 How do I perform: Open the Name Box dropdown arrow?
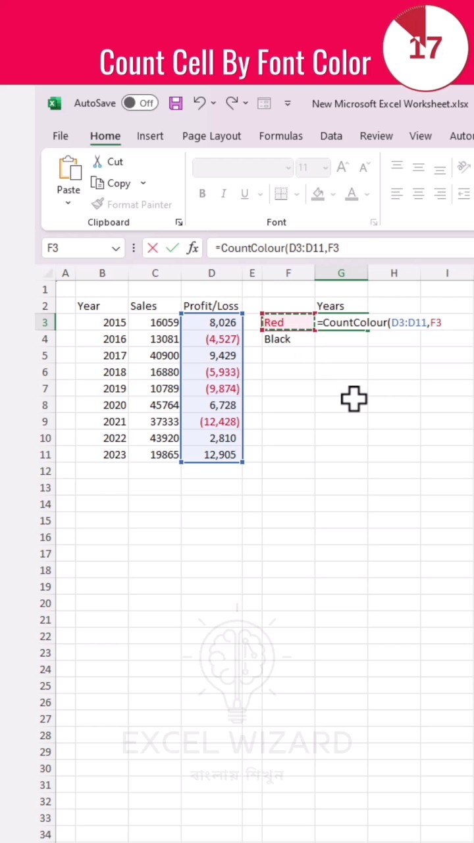(116, 248)
